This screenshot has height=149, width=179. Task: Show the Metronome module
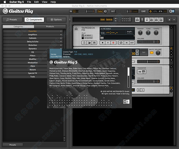click(x=147, y=20)
